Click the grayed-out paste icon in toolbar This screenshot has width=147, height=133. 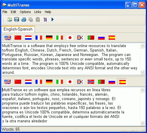(38, 20)
